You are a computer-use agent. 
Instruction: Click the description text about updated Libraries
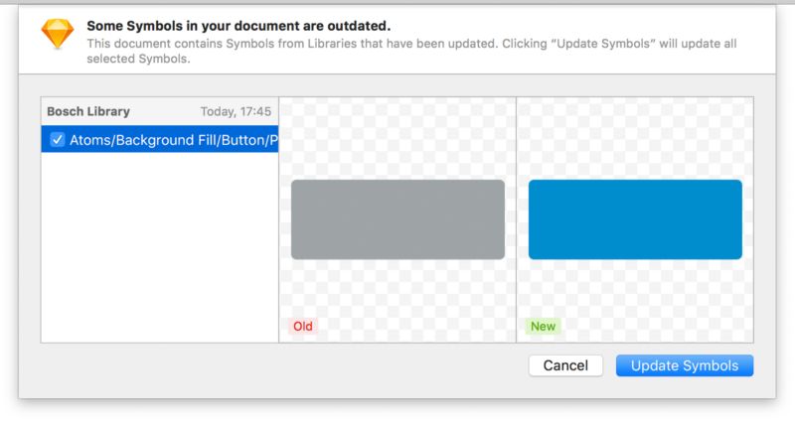click(411, 51)
